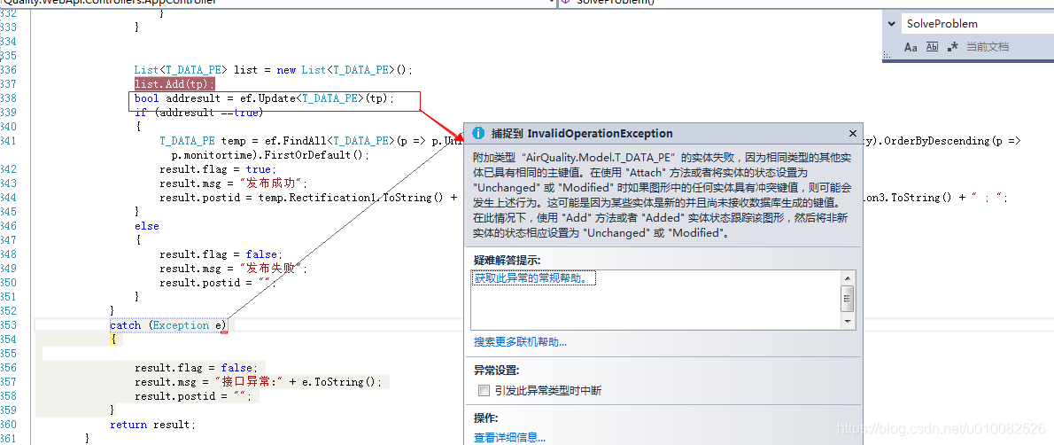1054x445 pixels.
Task: Click the p.monitortime).FirstOrDefault(); line
Action: tap(271, 155)
